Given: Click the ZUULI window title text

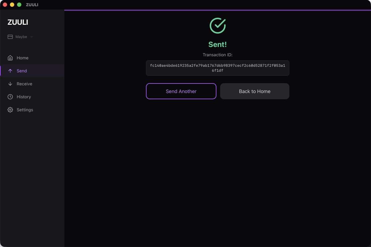Looking at the screenshot, I should [32, 5].
